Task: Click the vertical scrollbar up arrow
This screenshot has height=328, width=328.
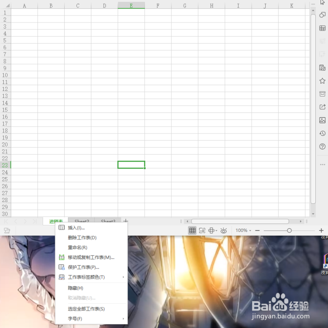Action: (313, 10)
